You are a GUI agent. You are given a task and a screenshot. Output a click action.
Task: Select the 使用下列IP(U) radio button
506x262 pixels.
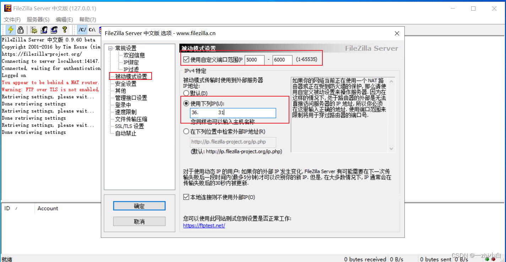click(x=186, y=104)
